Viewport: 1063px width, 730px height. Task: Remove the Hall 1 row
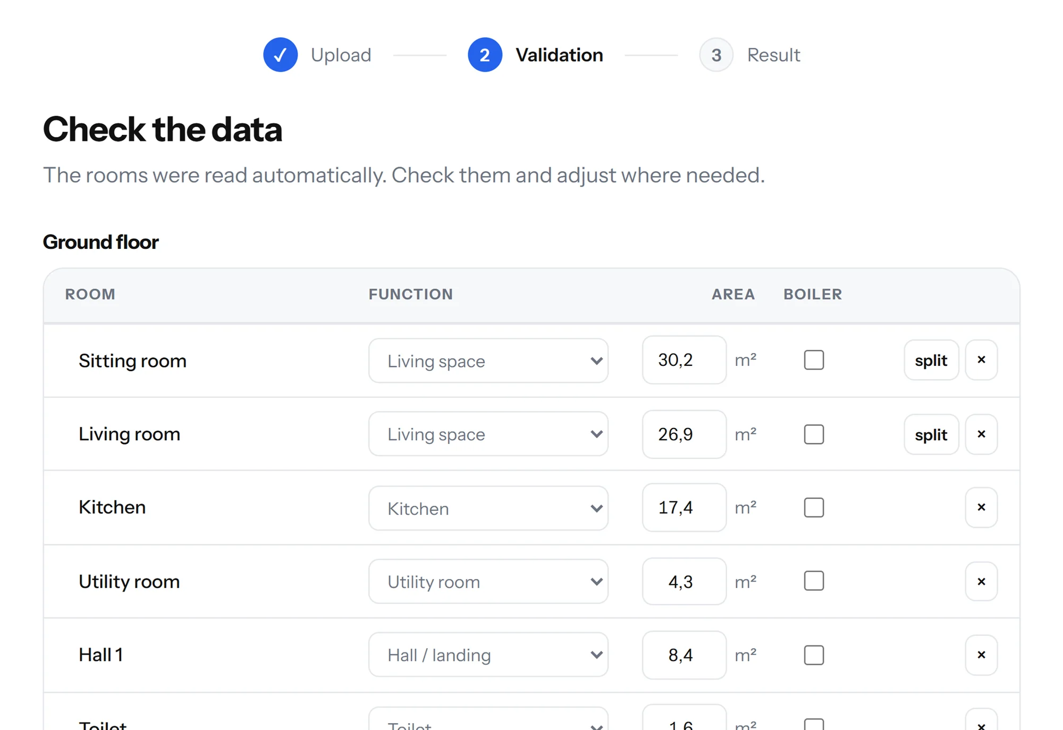coord(981,655)
